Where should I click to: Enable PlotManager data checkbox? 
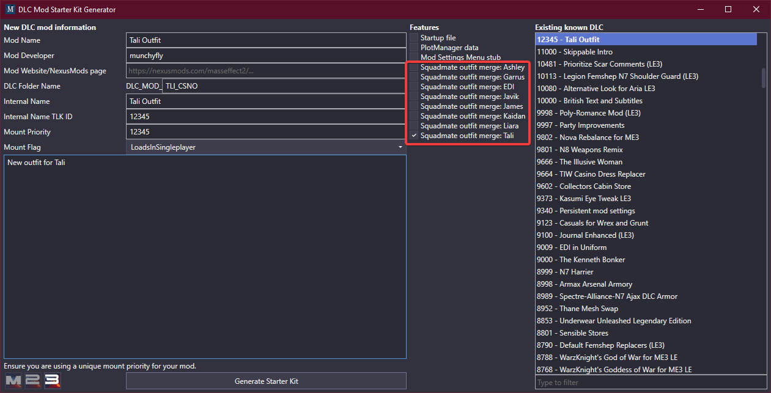[414, 48]
